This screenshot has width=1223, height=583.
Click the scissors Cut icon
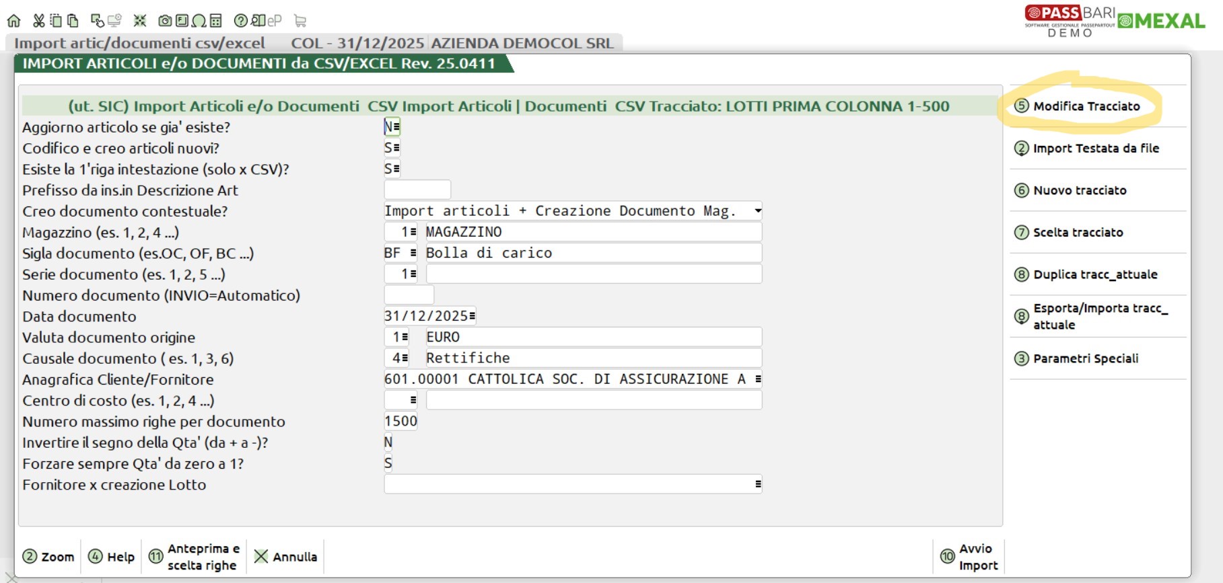pos(39,21)
